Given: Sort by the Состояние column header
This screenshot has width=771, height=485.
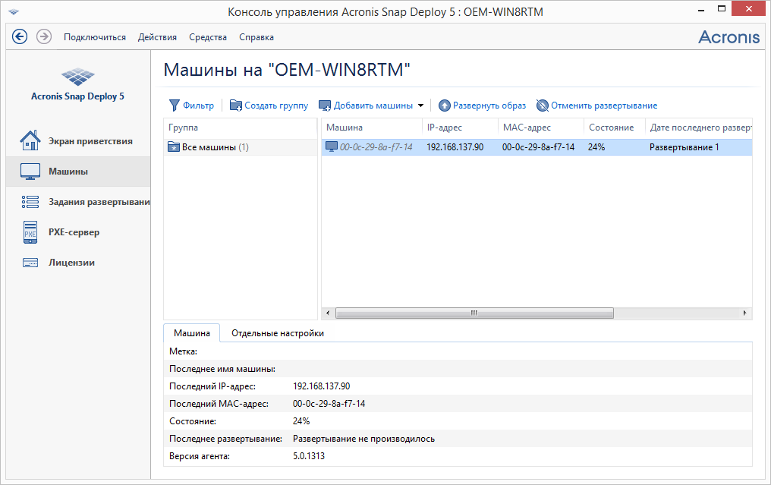Looking at the screenshot, I should pos(614,128).
